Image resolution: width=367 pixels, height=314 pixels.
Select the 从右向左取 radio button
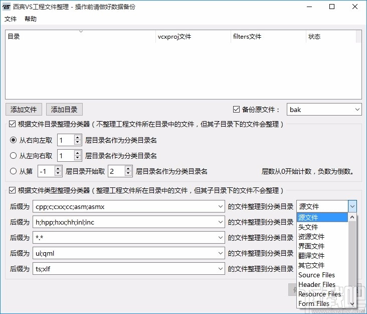(x=14, y=140)
